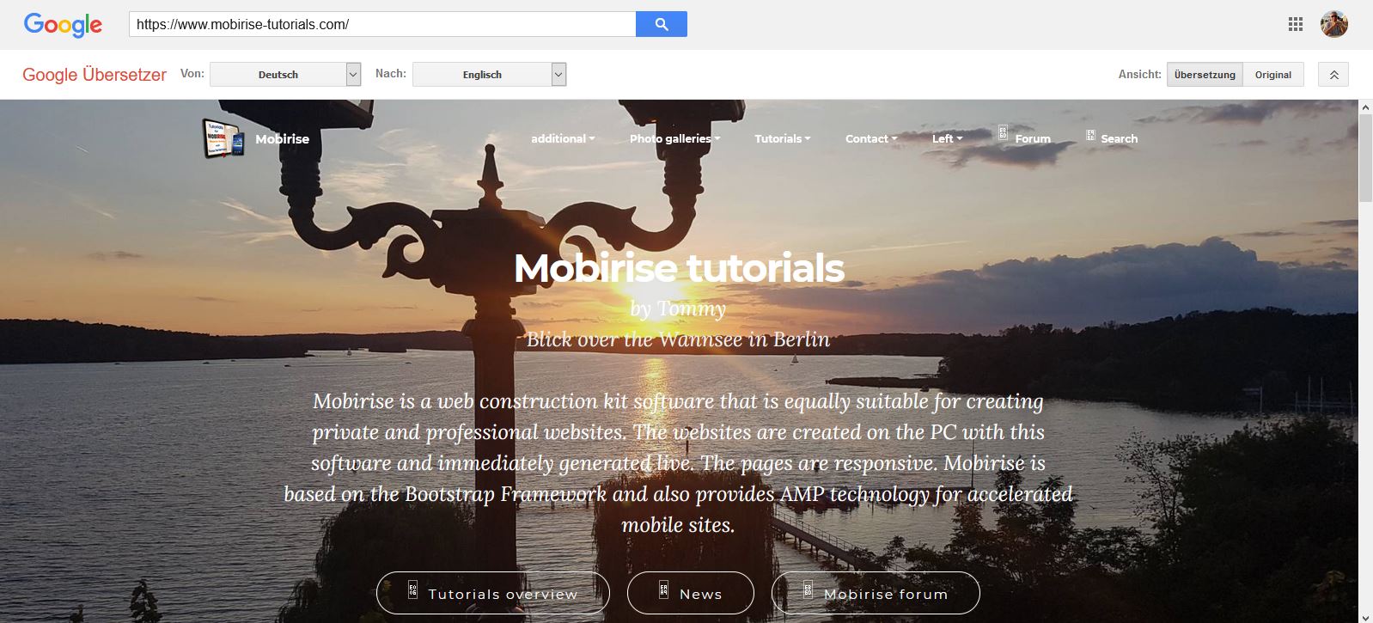The height and width of the screenshot is (623, 1373).
Task: Switch view to Original
Action: point(1272,75)
